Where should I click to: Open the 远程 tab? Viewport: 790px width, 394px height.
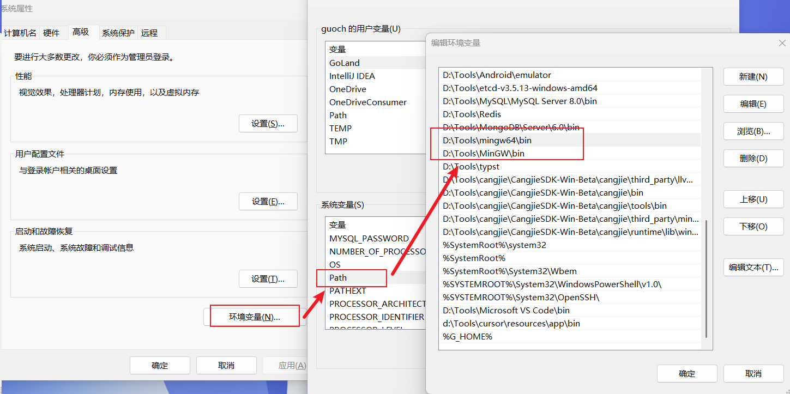pyautogui.click(x=149, y=33)
